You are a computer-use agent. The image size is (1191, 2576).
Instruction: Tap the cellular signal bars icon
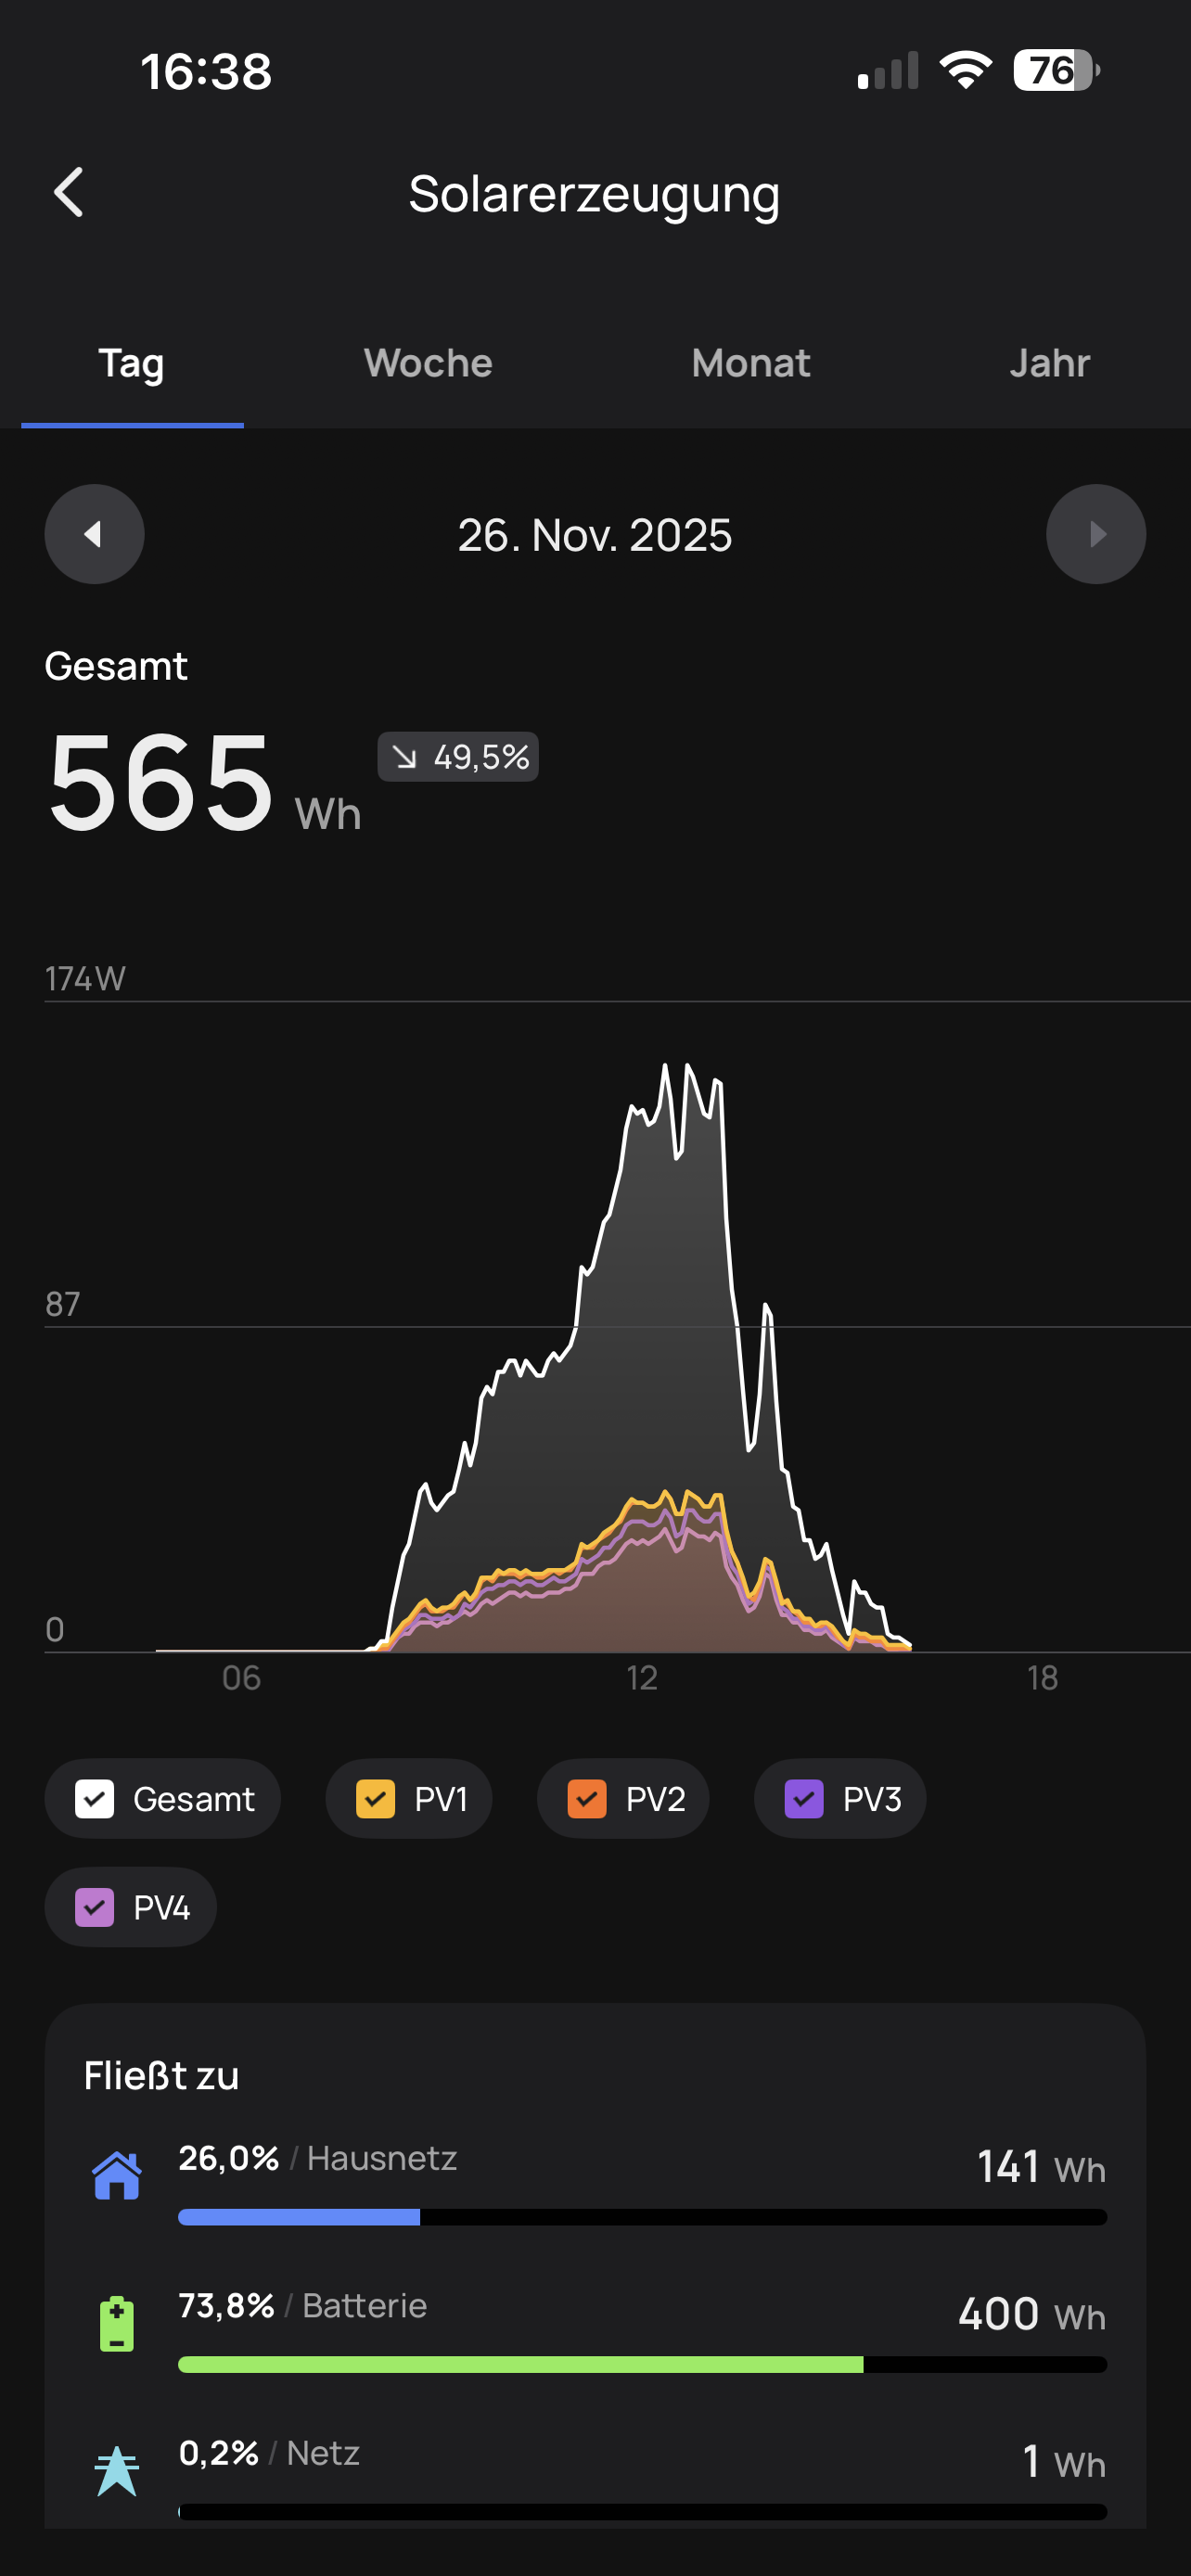[888, 71]
